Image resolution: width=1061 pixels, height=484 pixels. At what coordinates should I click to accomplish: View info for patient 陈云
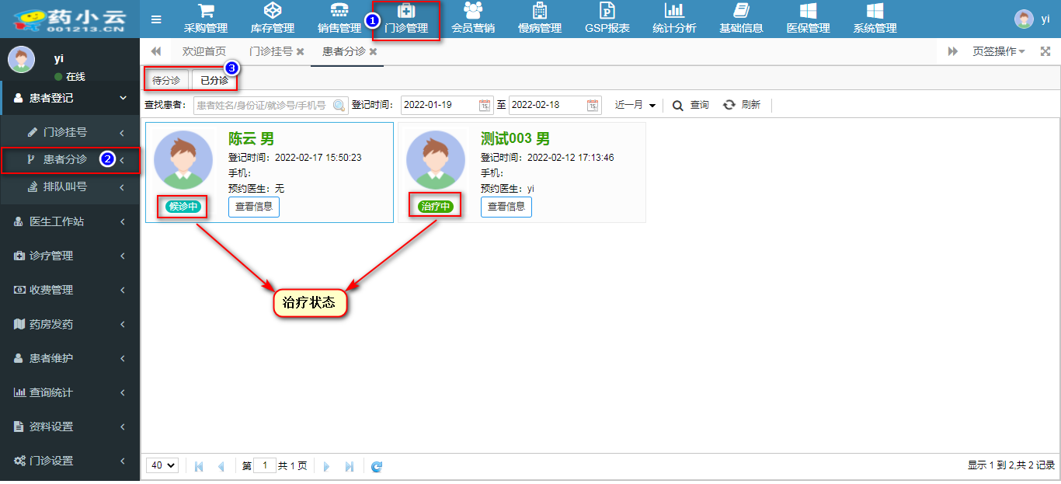tap(254, 207)
